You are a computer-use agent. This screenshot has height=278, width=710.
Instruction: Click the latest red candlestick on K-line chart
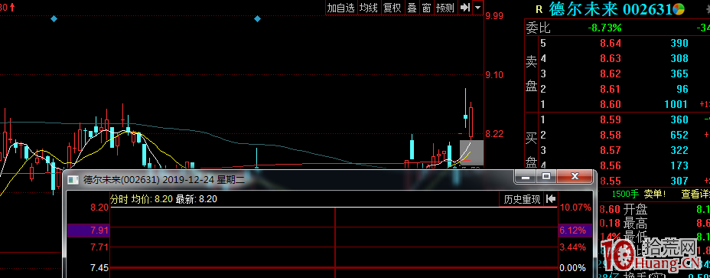pos(471,122)
